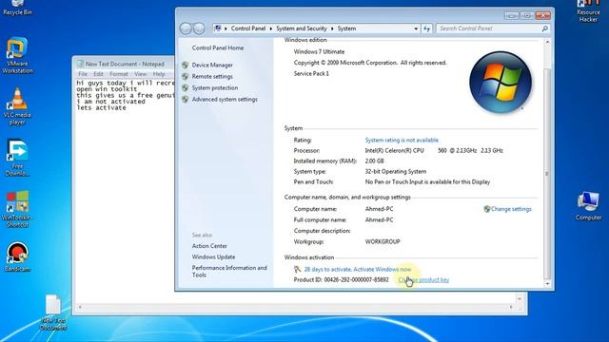The width and height of the screenshot is (609, 342).
Task: Click the shield icon beside Remote settings
Action: tap(186, 76)
